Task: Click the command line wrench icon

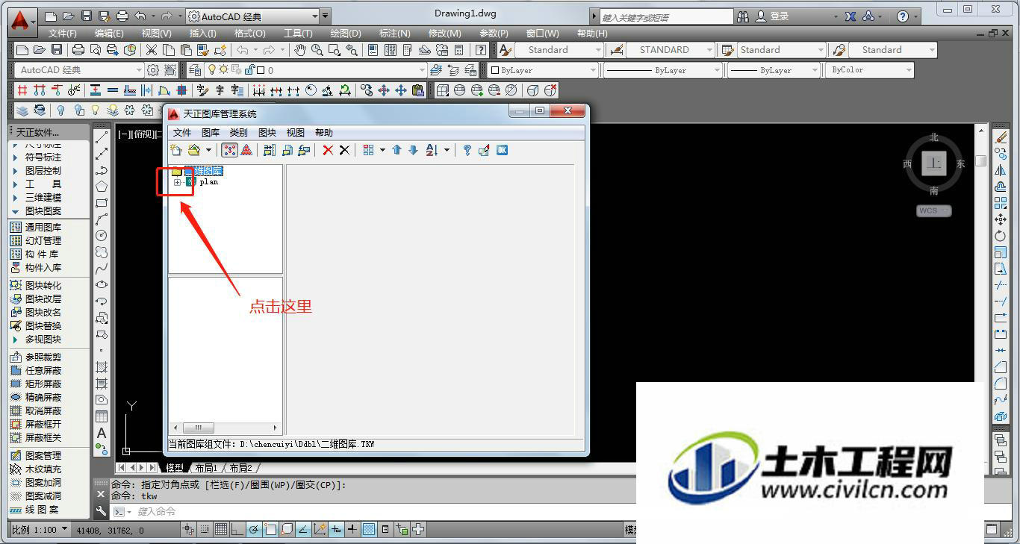Action: tap(102, 511)
